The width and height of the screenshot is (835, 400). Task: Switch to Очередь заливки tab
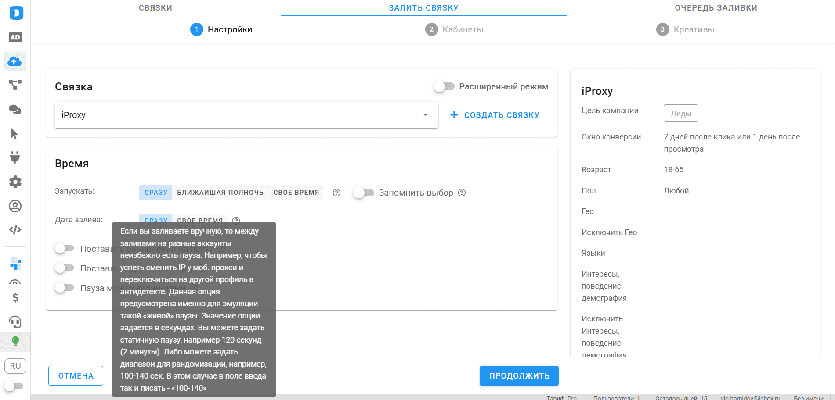click(716, 8)
